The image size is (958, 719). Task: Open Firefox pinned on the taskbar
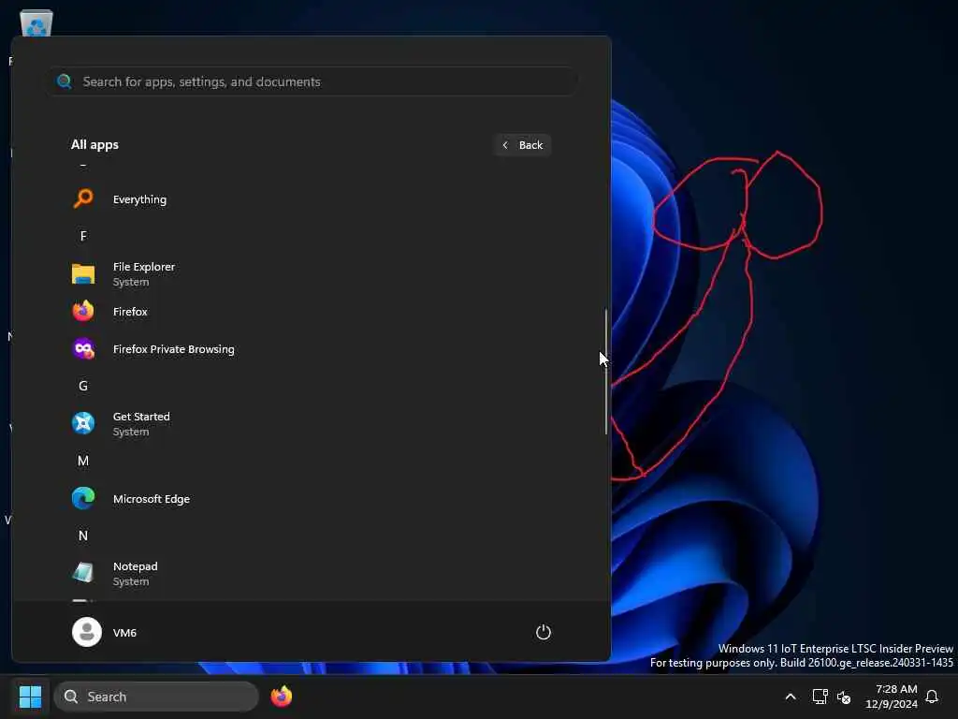(x=281, y=697)
